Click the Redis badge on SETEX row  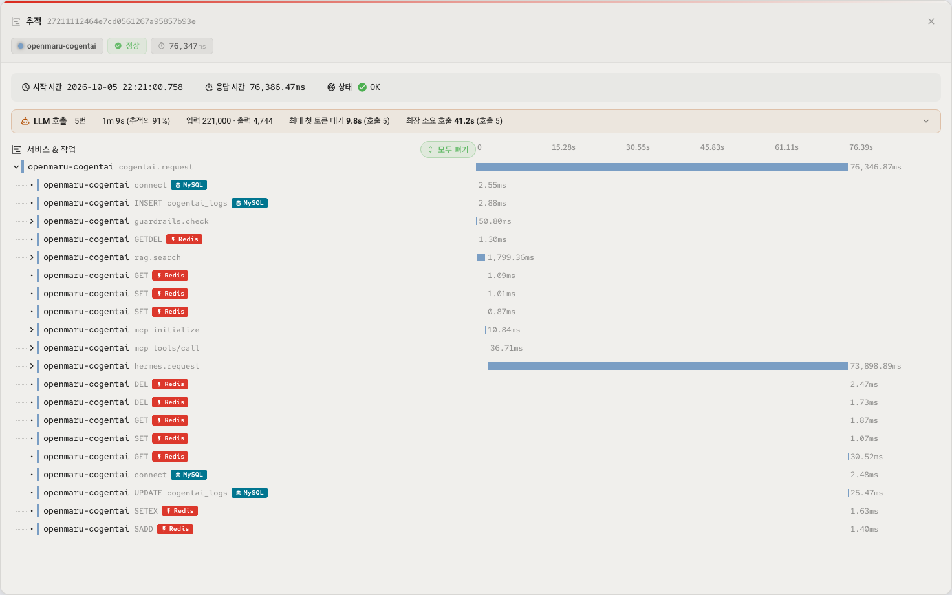click(x=180, y=511)
